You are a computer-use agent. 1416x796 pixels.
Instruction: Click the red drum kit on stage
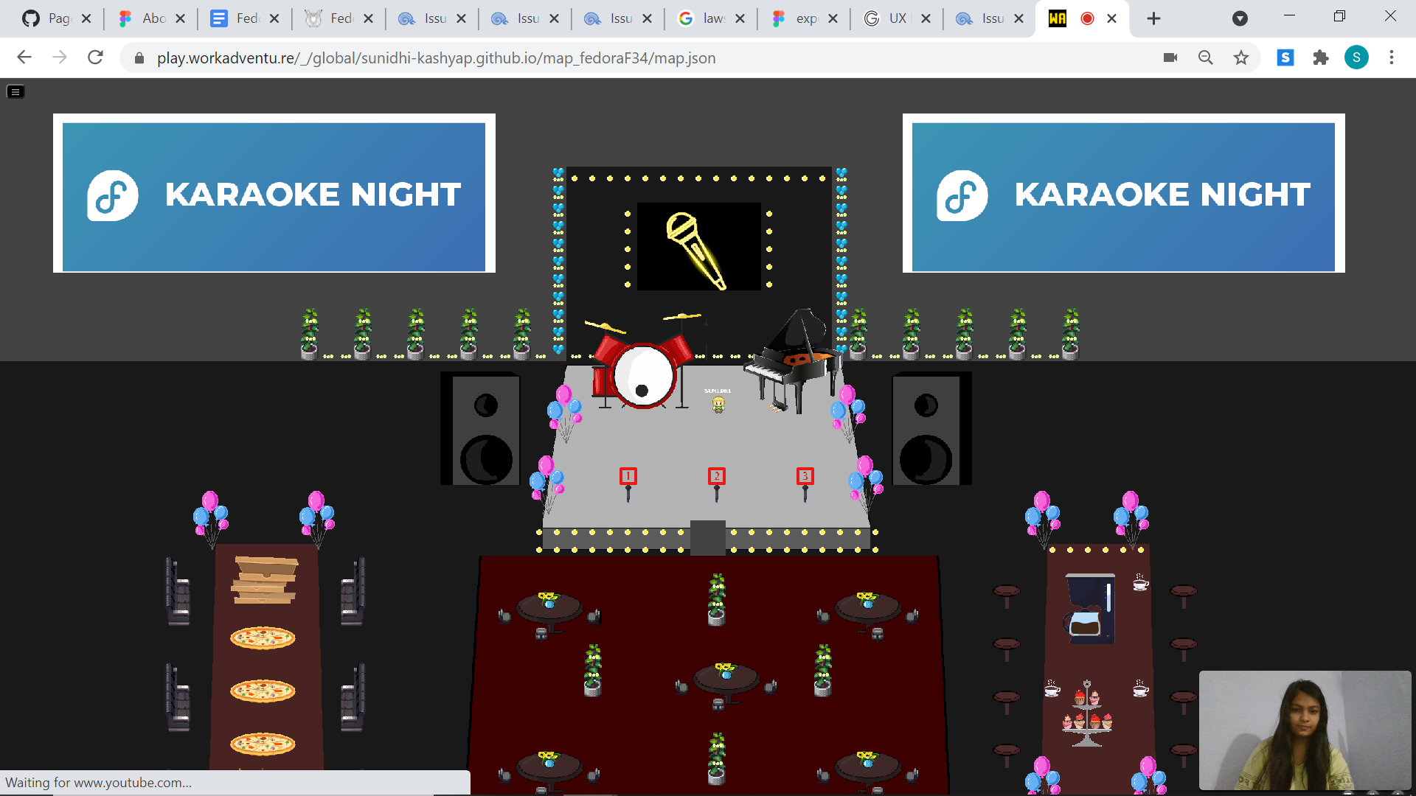coord(643,363)
